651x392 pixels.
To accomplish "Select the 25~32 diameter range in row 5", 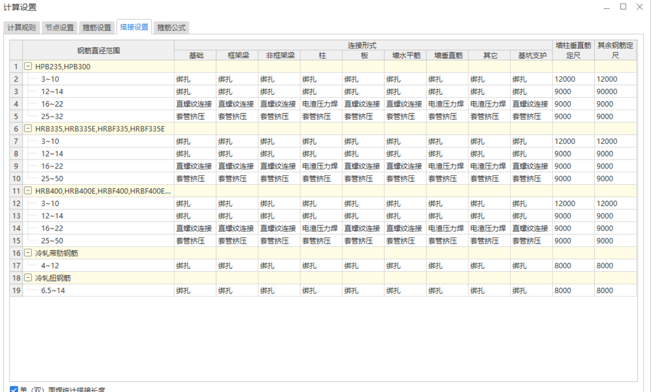I will click(98, 116).
